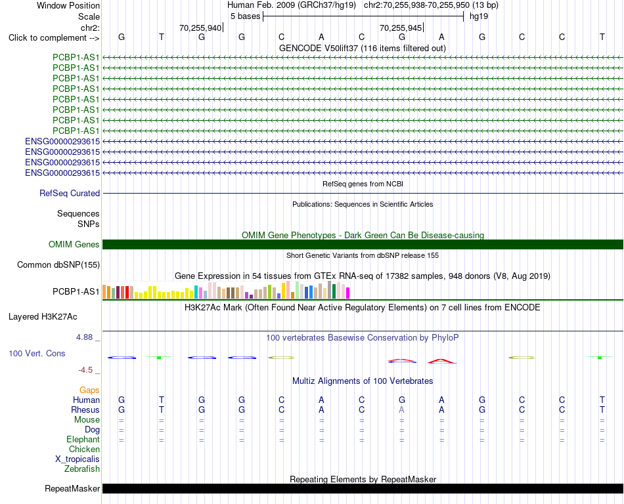Screen dimensions: 624x504
Task: Click the Layered H3K27Ac track label
Action: click(43, 317)
